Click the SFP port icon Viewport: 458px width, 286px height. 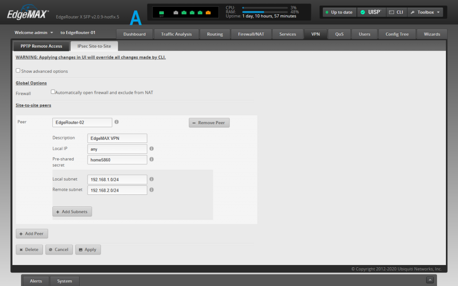(161, 13)
